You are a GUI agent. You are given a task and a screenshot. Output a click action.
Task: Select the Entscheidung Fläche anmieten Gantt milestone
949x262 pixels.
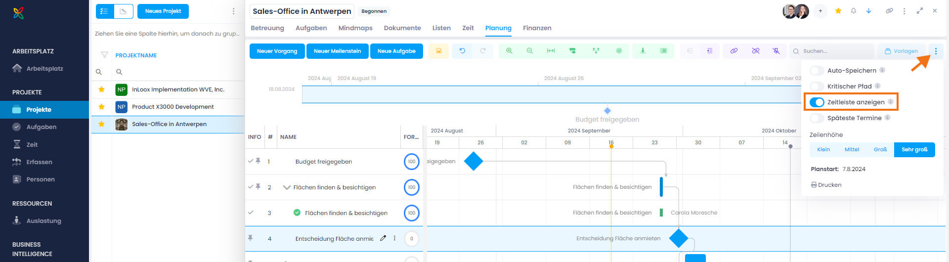(679, 238)
